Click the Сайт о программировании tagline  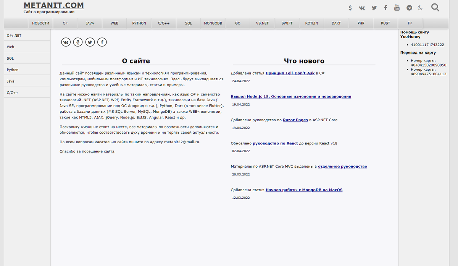coord(49,12)
